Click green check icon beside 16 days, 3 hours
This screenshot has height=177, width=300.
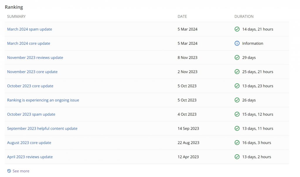237,143
